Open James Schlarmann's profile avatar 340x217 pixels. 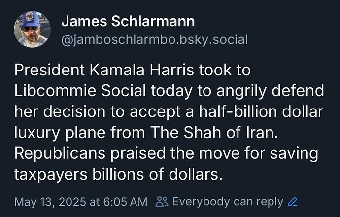[32, 29]
